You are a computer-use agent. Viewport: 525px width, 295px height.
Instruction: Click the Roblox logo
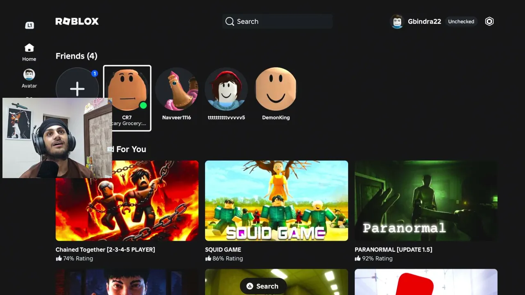coord(77,21)
